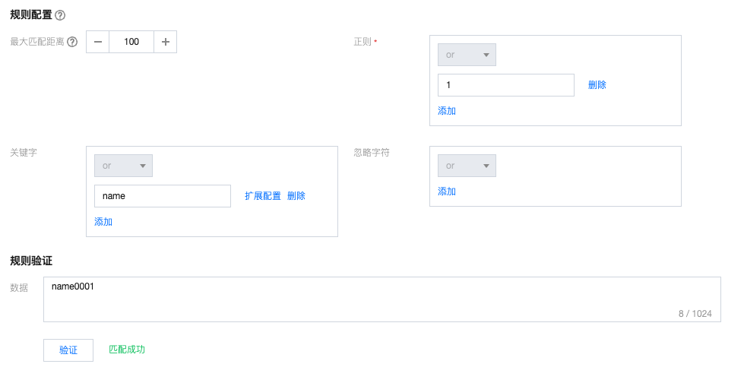Viewport: 744px width, 383px height.
Task: Open the 'or' dropdown in 关键字 section
Action: 123,166
